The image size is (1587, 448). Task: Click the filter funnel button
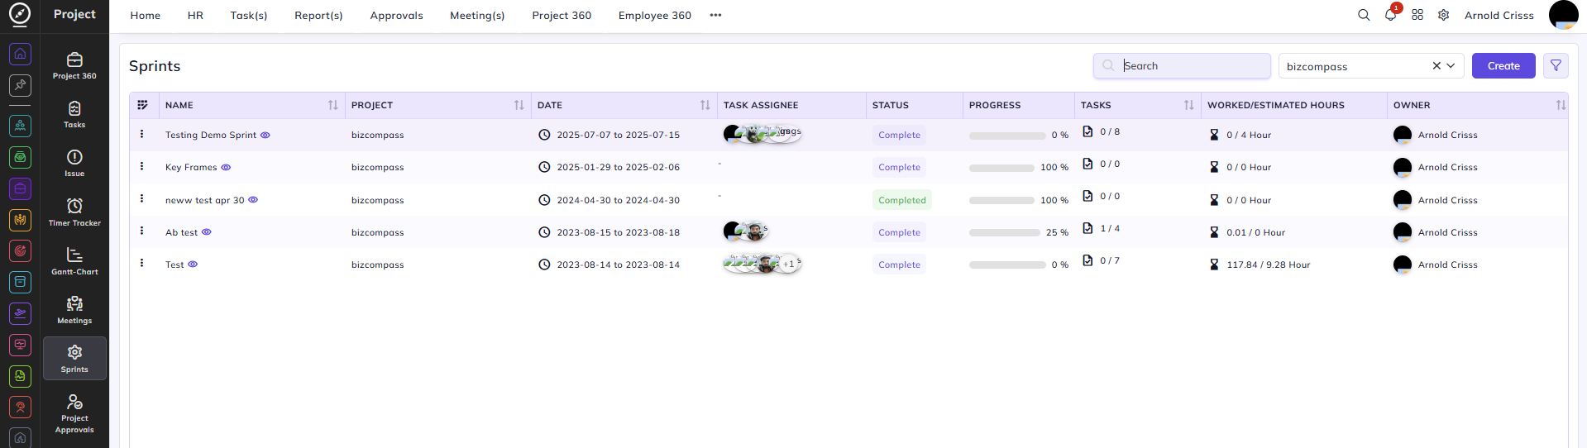pos(1556,65)
